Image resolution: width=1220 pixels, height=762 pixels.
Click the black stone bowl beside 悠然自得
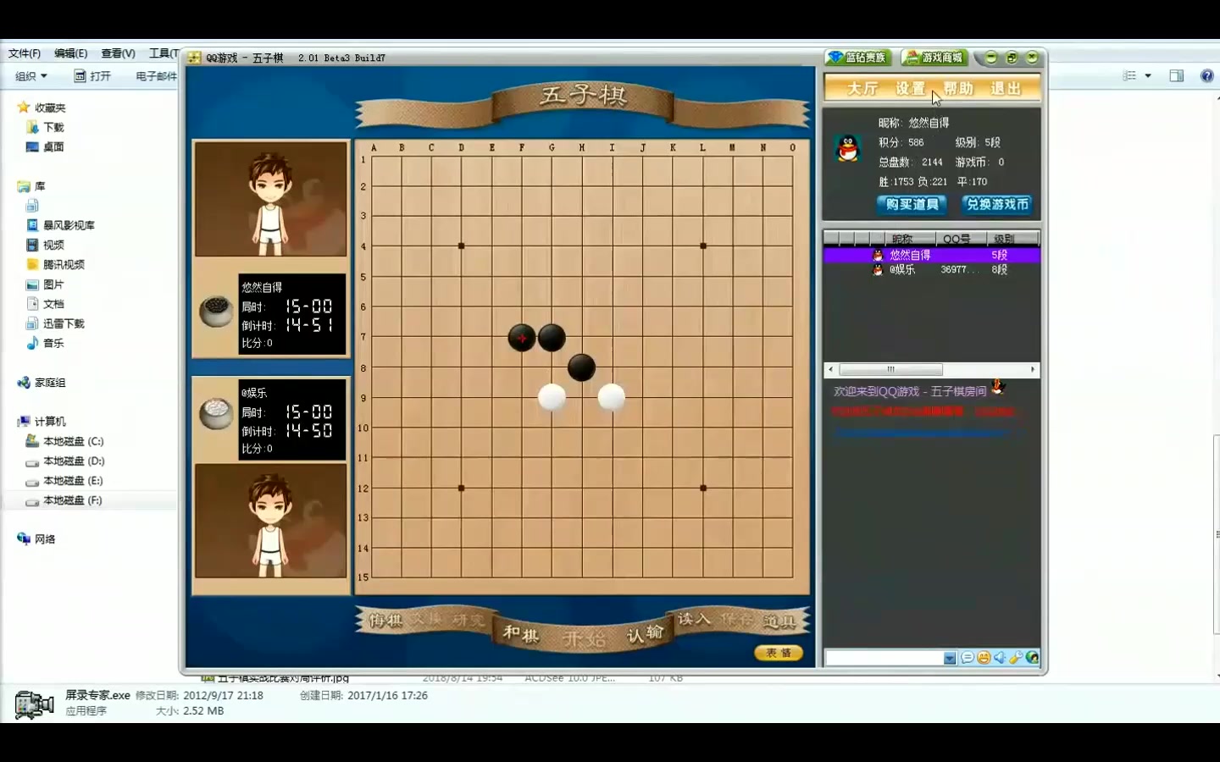tap(216, 311)
